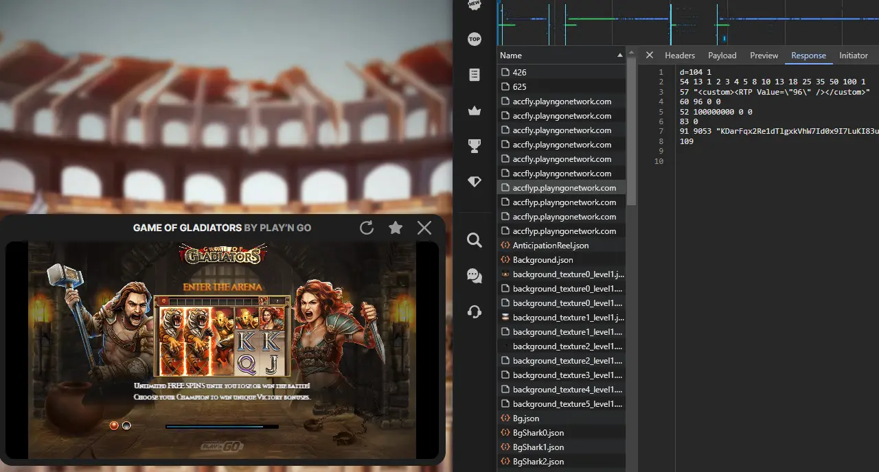Image resolution: width=879 pixels, height=472 pixels.
Task: Add Game of Gladiators to favorites star
Action: click(x=396, y=228)
